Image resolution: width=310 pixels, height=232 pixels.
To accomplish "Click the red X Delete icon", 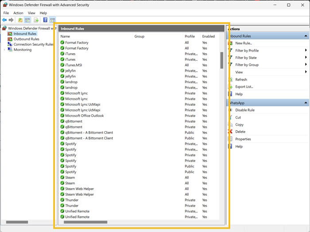I will [230, 131].
